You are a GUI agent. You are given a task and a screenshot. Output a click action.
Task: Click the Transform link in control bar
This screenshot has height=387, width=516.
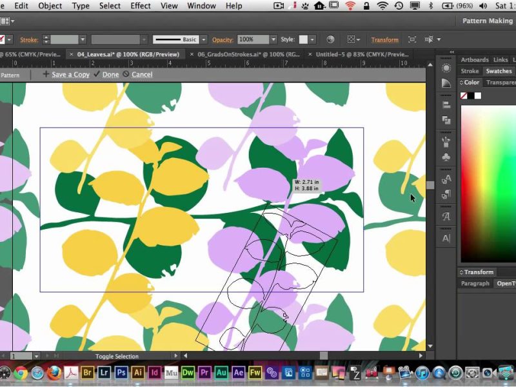pyautogui.click(x=384, y=40)
